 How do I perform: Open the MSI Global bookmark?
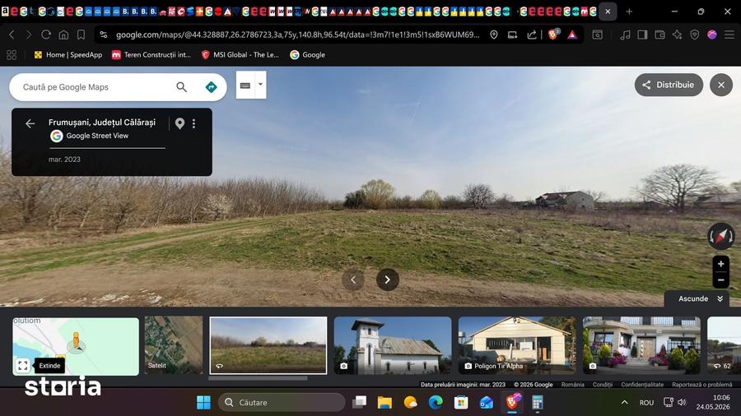(240, 55)
